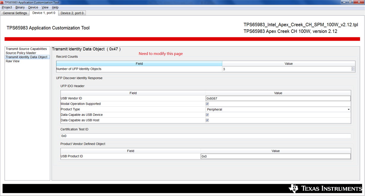The height and width of the screenshot is (196, 365).
Task: Toggle Data Capable as USB Device checkbox
Action: coord(207,115)
